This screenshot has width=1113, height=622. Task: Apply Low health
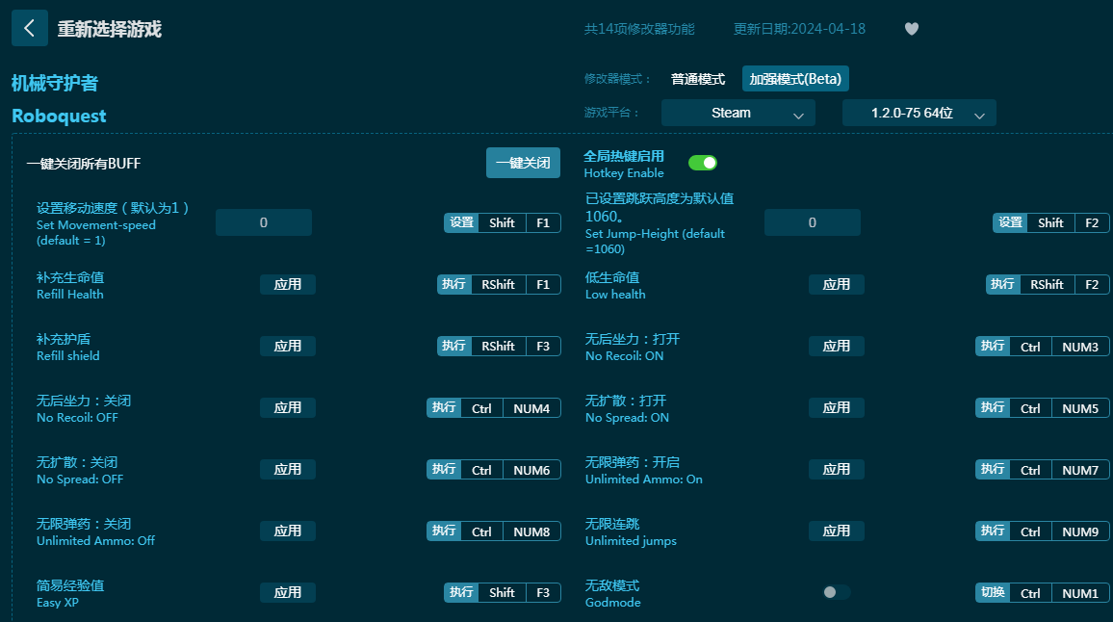(836, 285)
